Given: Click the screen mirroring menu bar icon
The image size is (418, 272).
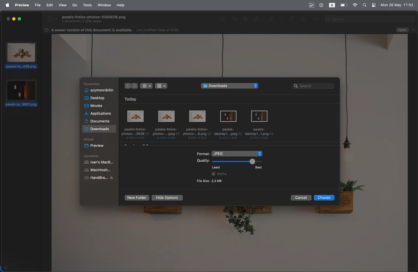Looking at the screenshot, I should pos(311,5).
